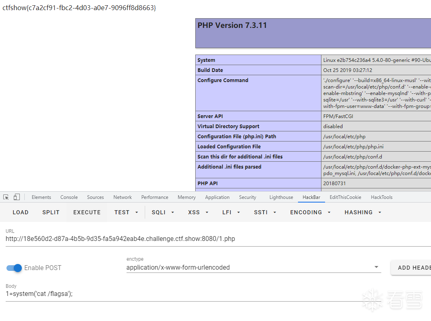
Task: Click the Virtual Directory Support label
Action: click(x=228, y=127)
